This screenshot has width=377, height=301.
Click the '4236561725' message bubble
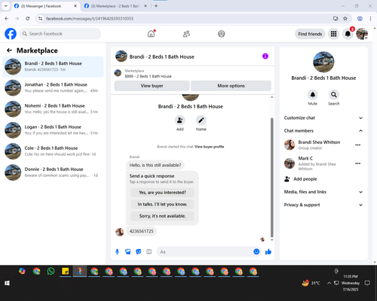[141, 231]
